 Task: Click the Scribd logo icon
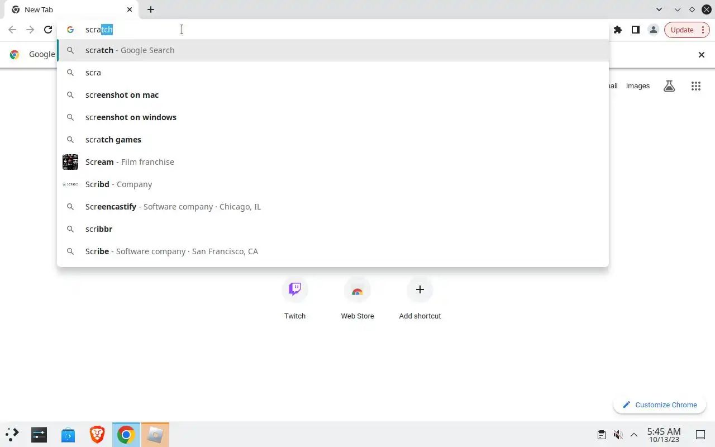pos(70,184)
